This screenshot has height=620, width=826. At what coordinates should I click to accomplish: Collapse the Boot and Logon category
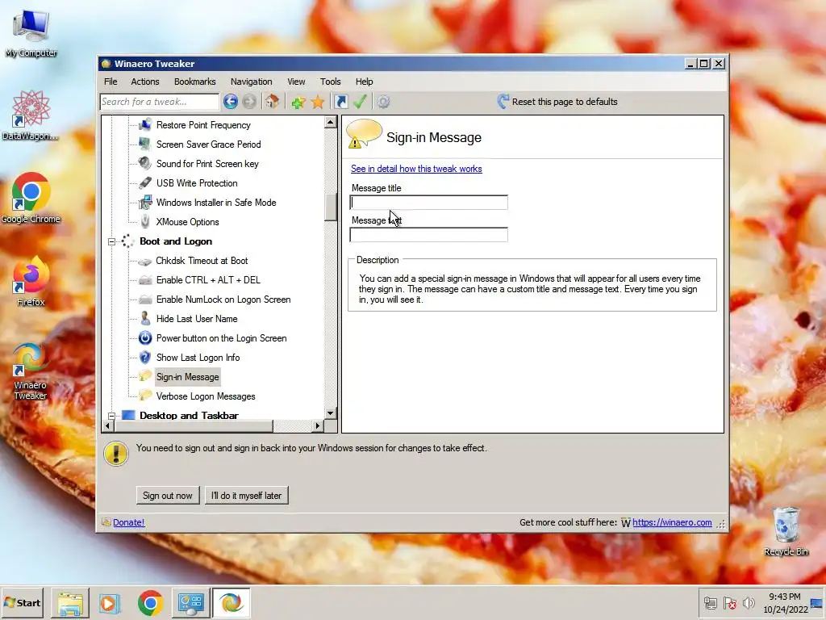pos(111,241)
